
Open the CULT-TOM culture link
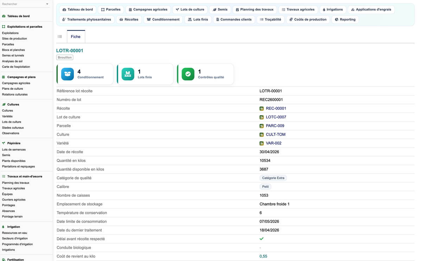click(276, 135)
